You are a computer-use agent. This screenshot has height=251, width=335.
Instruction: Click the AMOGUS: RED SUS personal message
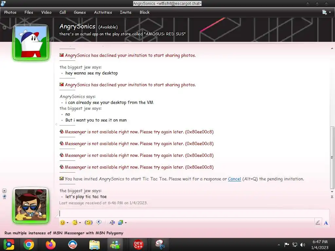[122, 34]
